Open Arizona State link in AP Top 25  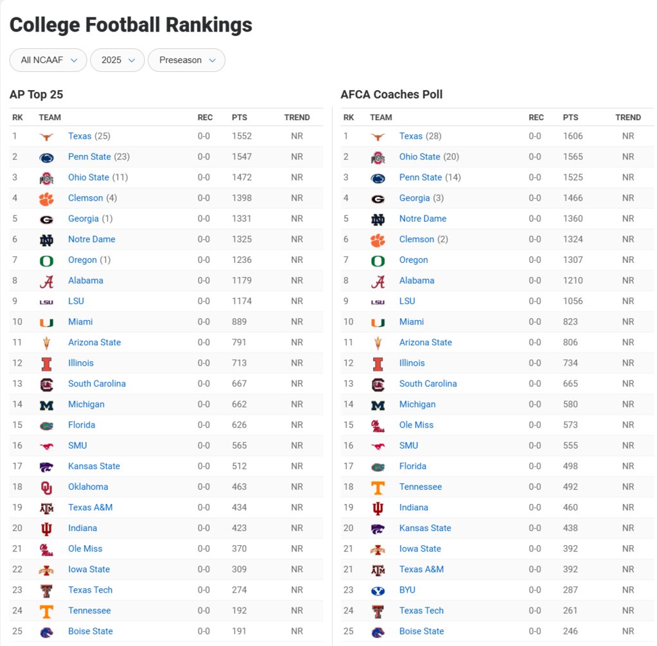(x=94, y=343)
